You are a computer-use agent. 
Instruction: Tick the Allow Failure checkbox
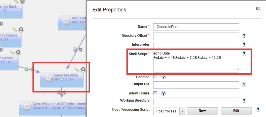155,93
